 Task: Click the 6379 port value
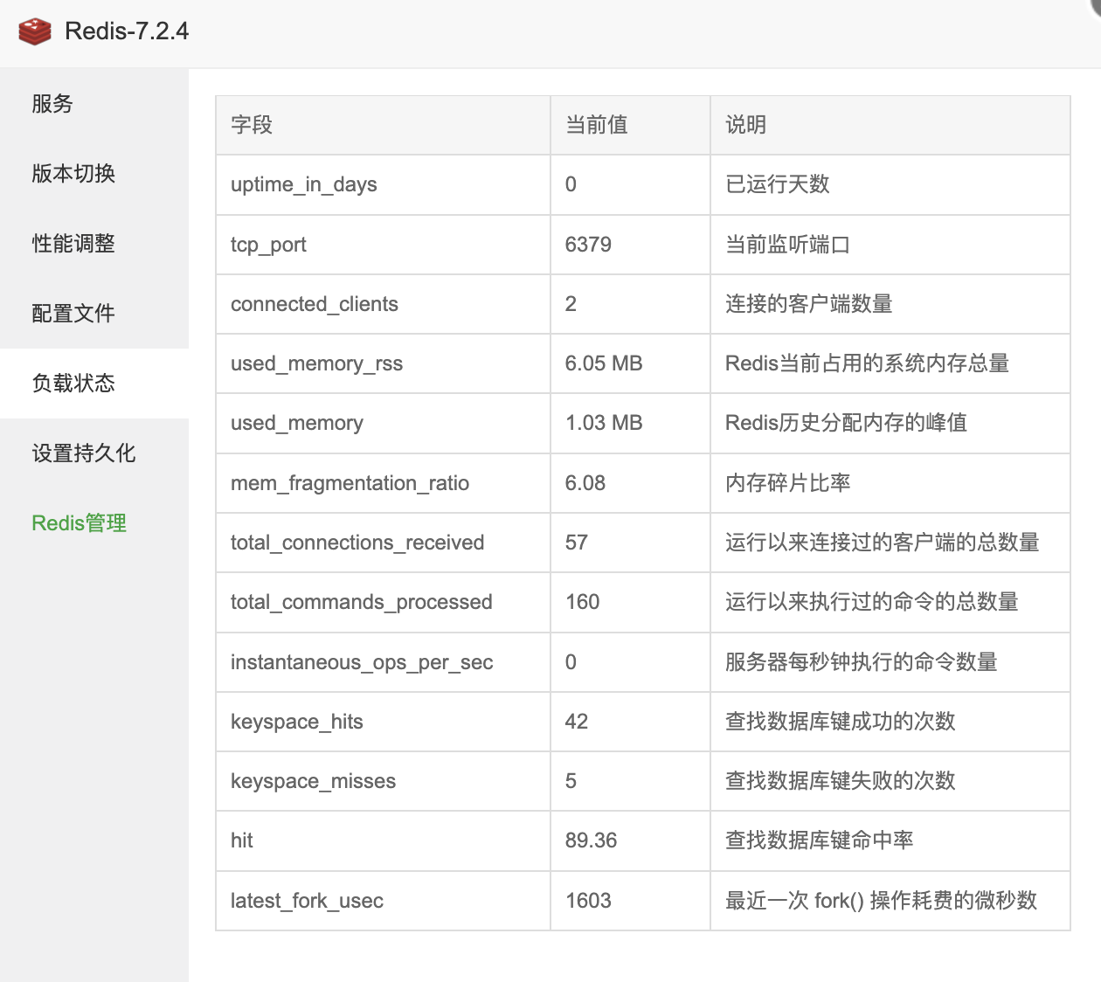click(588, 245)
